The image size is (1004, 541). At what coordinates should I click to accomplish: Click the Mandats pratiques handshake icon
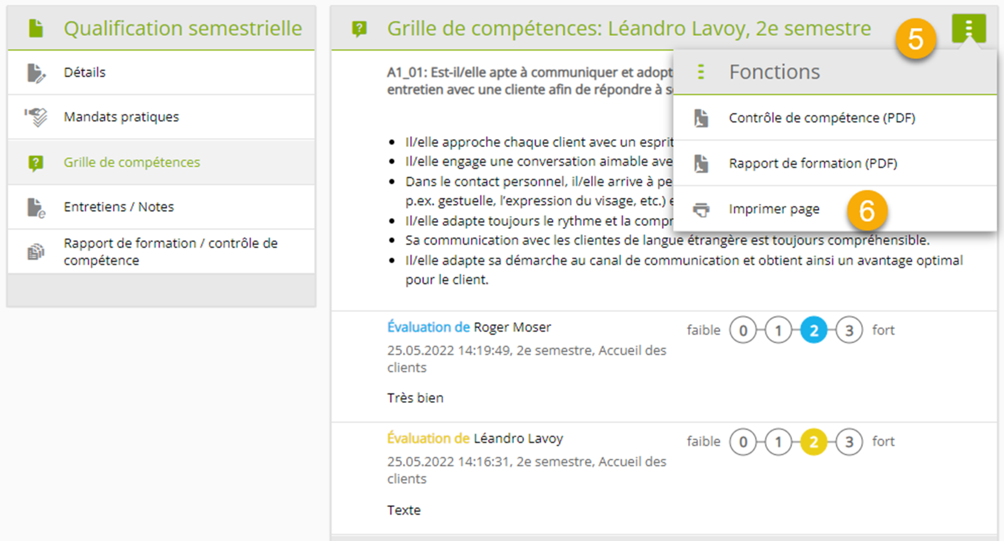point(36,117)
